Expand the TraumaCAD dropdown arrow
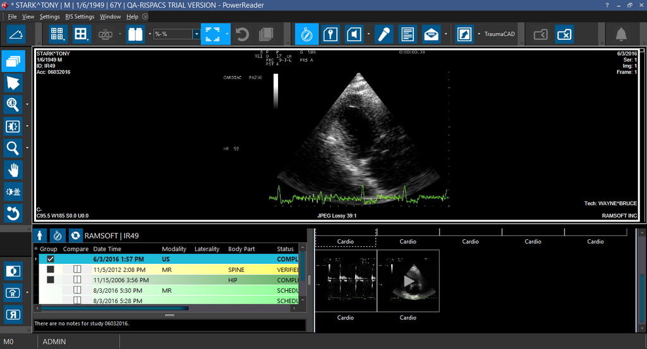647x349 pixels. click(x=479, y=34)
